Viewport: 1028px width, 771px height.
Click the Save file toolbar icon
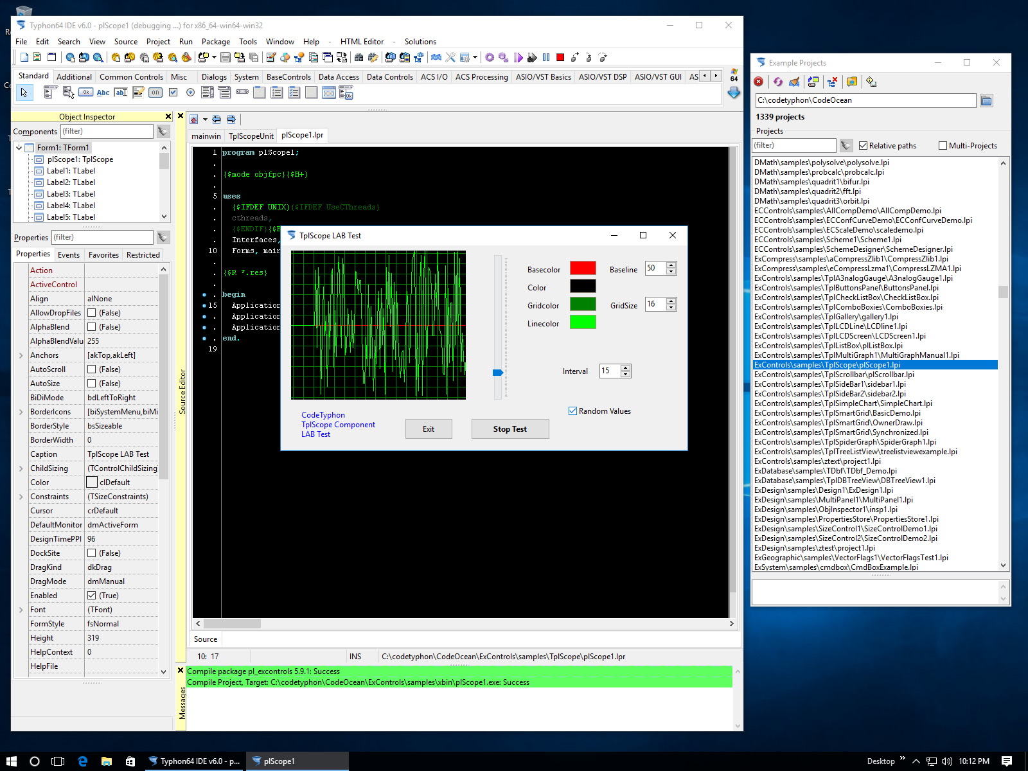click(x=226, y=58)
